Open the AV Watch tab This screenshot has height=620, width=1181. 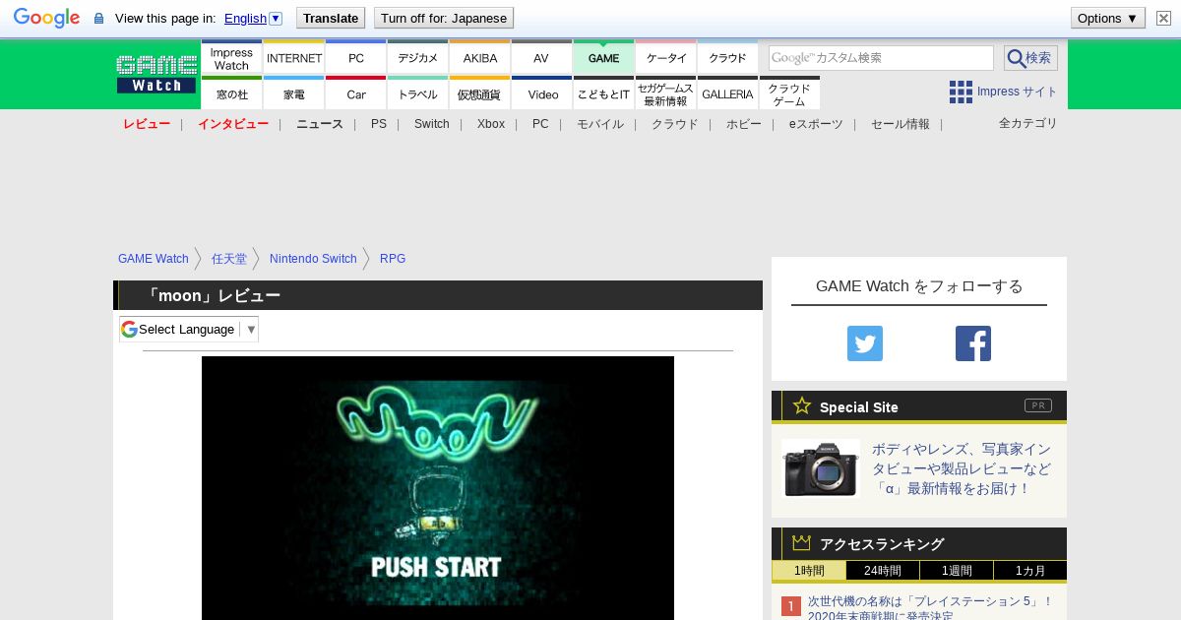pyautogui.click(x=541, y=57)
